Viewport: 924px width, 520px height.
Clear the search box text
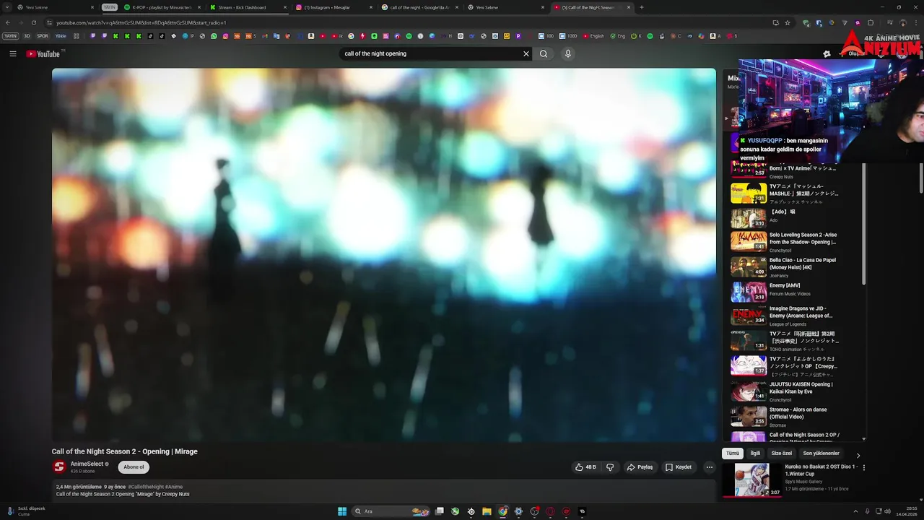click(526, 53)
